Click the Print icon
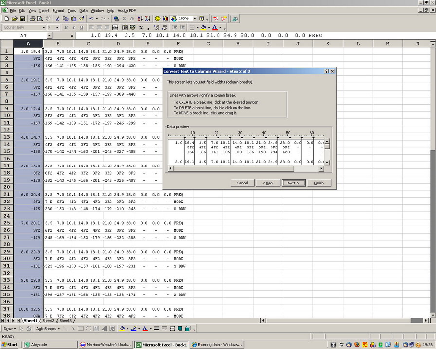436x349 pixels. pyautogui.click(x=32, y=18)
